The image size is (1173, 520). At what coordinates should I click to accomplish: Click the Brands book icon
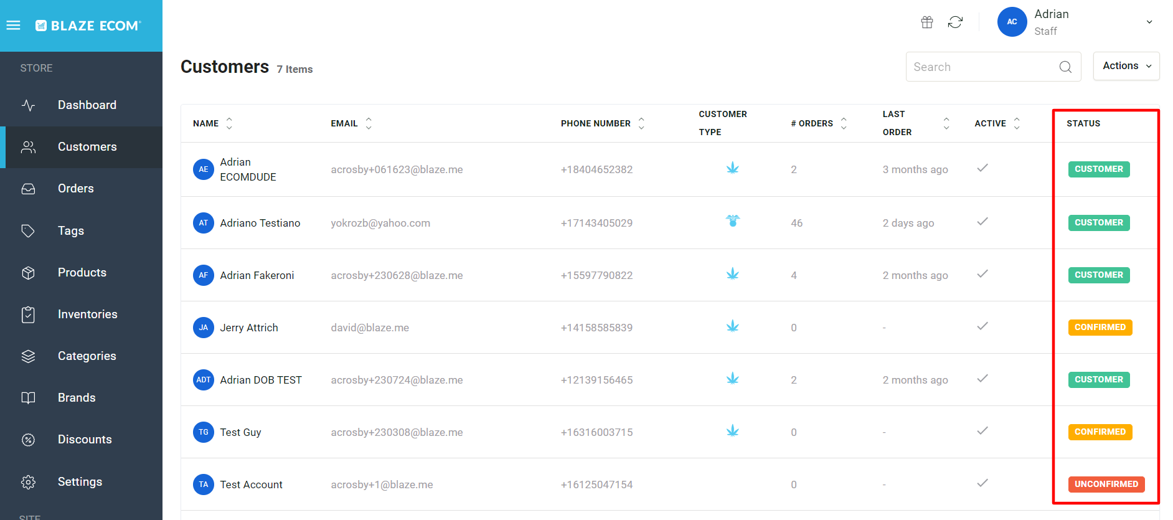[x=28, y=398]
